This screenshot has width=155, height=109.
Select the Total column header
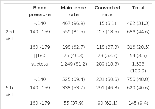[138, 8]
